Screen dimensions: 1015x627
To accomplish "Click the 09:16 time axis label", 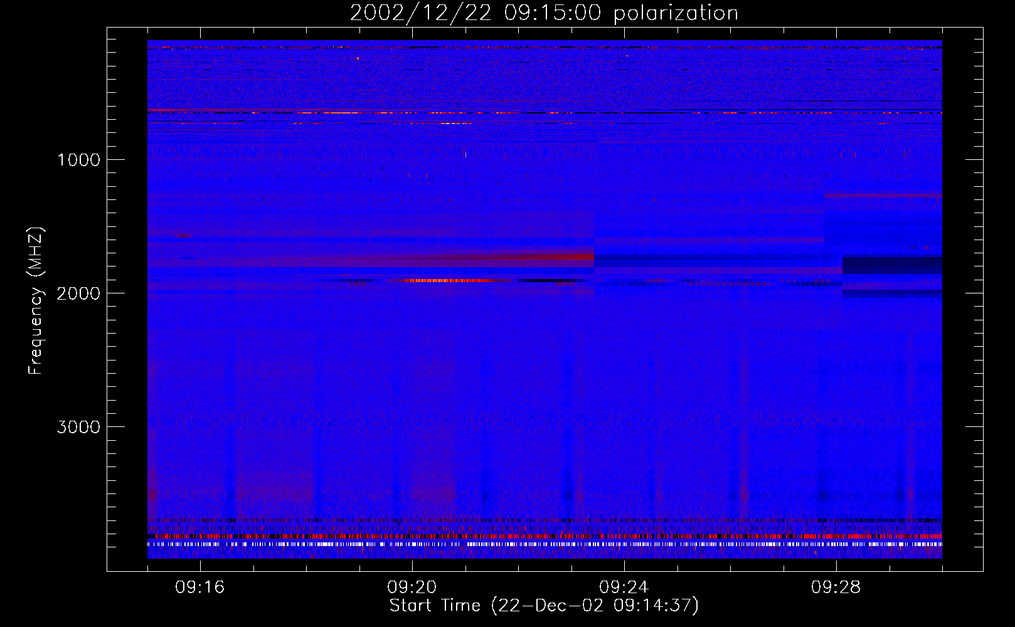I will pyautogui.click(x=200, y=587).
